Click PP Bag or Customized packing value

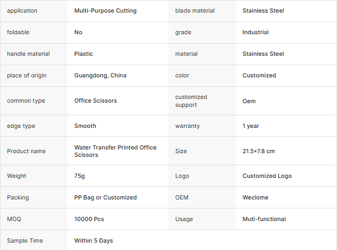tap(105, 197)
